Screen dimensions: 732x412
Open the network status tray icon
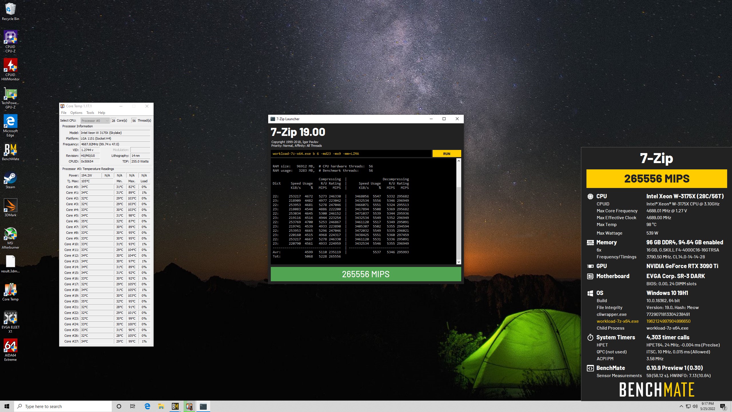(688, 406)
